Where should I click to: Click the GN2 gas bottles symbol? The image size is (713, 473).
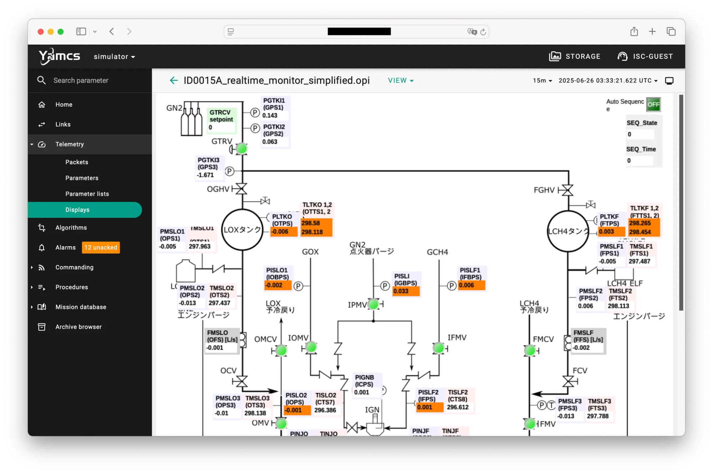coord(192,119)
